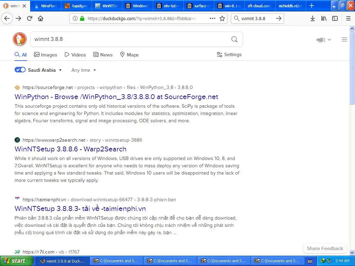The height and width of the screenshot is (266, 355).
Task: Focus the DuckDuckGo search input field
Action: (130, 39)
